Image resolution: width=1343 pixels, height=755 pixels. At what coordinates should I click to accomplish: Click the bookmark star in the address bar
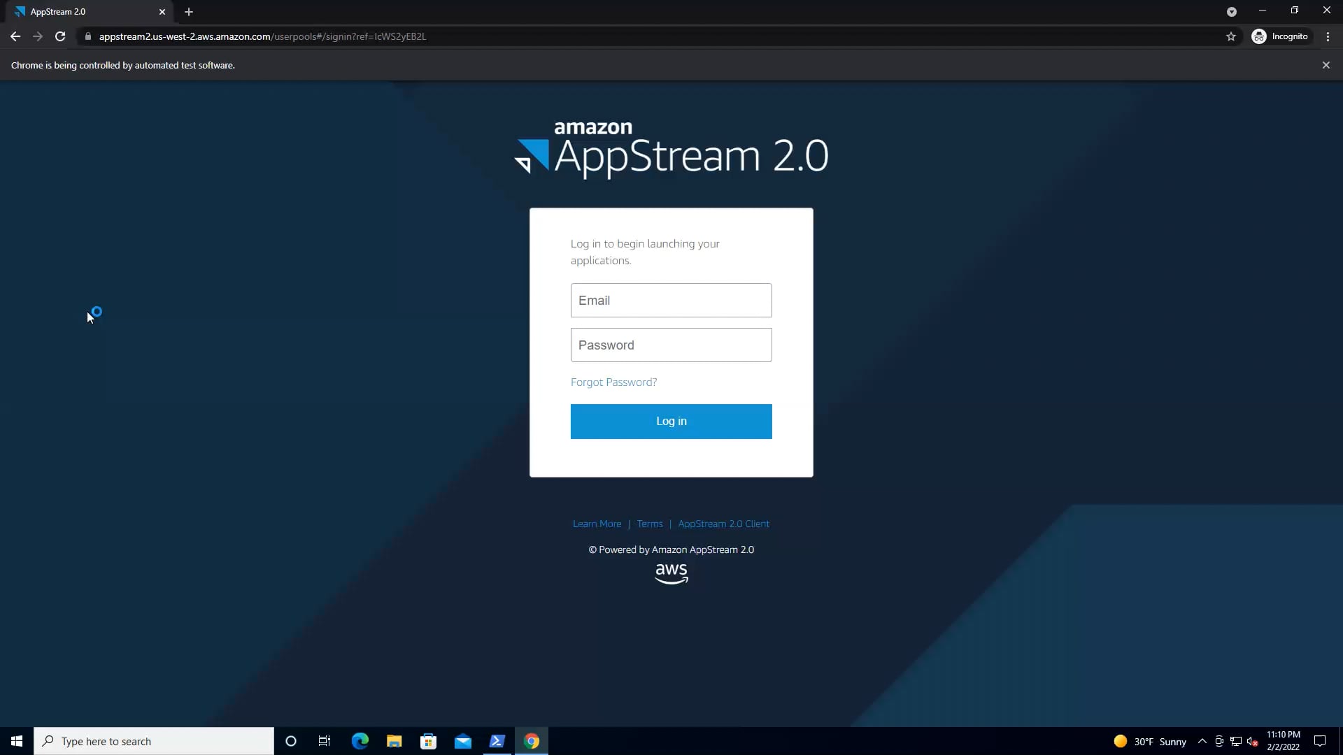1232,36
